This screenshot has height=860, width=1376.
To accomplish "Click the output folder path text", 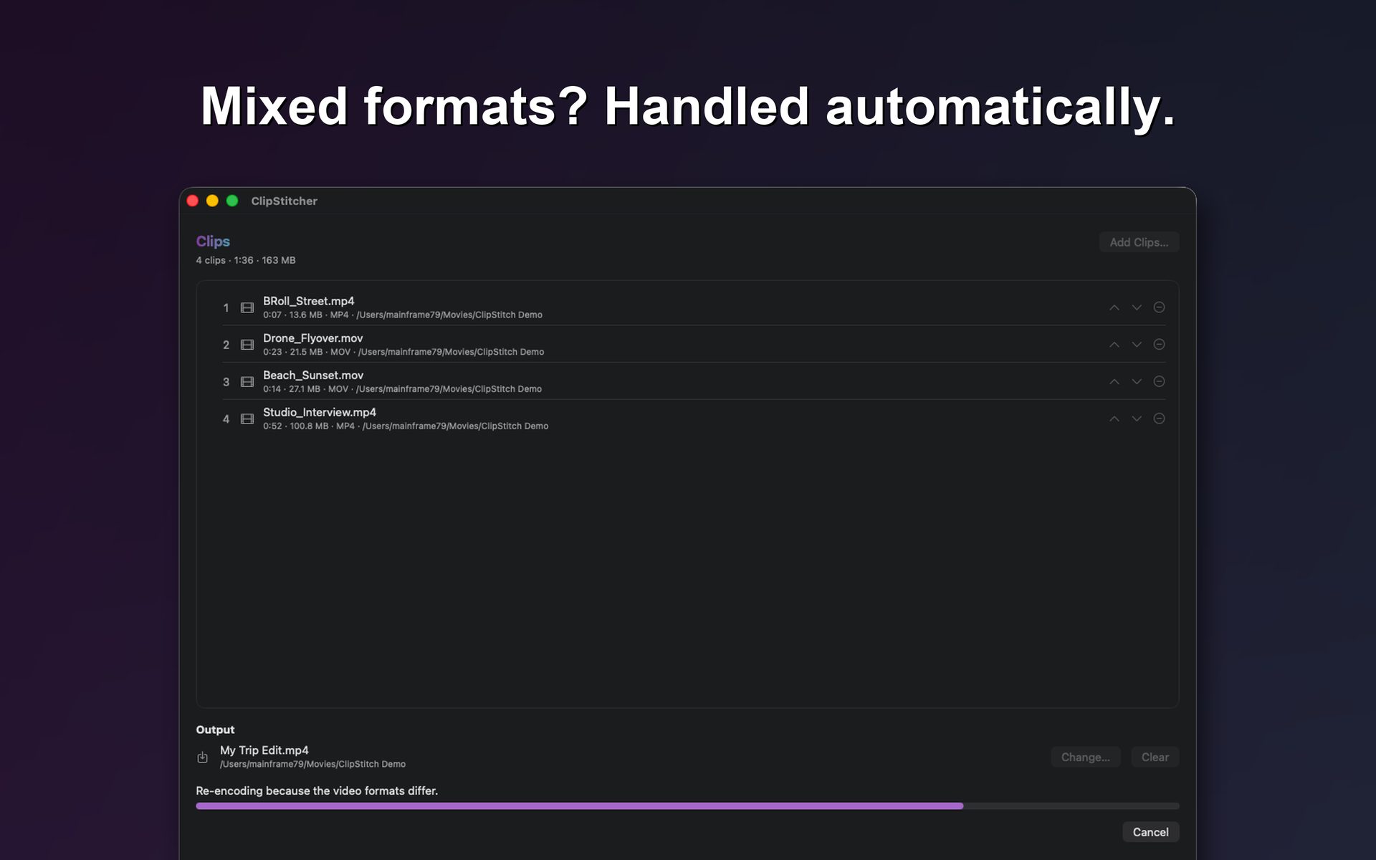I will [x=312, y=764].
